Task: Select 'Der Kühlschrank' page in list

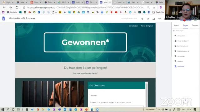Action: (x=182, y=46)
